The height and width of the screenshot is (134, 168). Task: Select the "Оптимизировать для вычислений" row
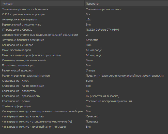[x=24, y=60]
